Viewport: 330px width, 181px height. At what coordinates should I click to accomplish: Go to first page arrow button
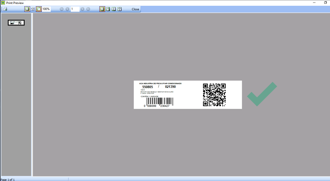coord(62,9)
